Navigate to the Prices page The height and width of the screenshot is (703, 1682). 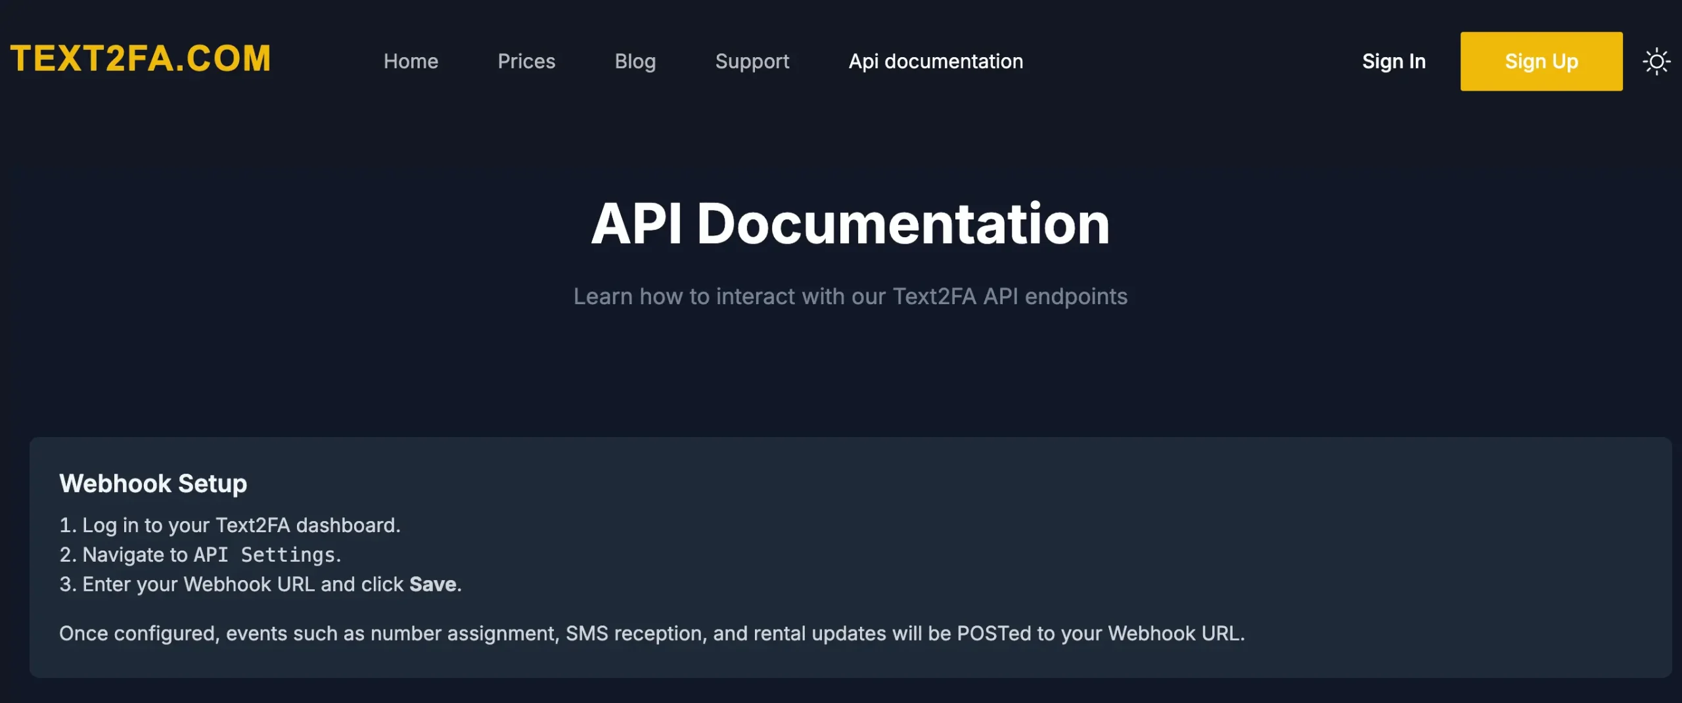pos(526,61)
